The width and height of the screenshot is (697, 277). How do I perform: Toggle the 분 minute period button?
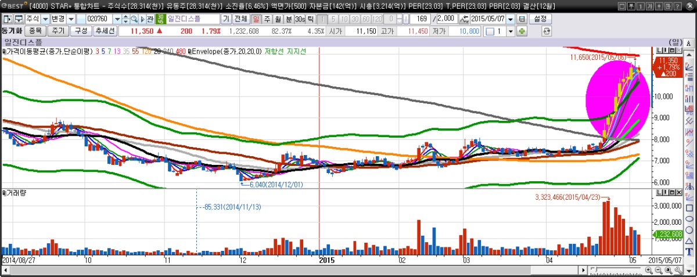pyautogui.click(x=289, y=19)
